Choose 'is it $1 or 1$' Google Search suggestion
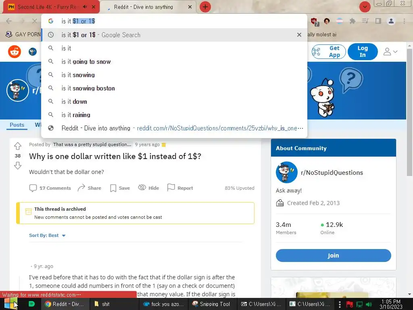Image resolution: width=413 pixels, height=310 pixels. 174,35
